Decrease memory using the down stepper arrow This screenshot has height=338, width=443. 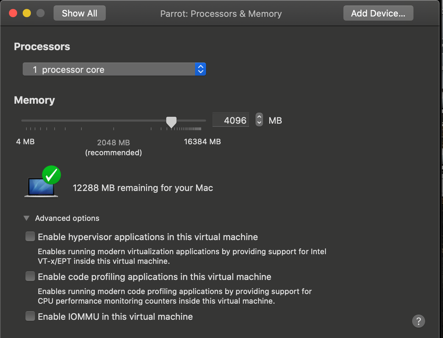259,123
